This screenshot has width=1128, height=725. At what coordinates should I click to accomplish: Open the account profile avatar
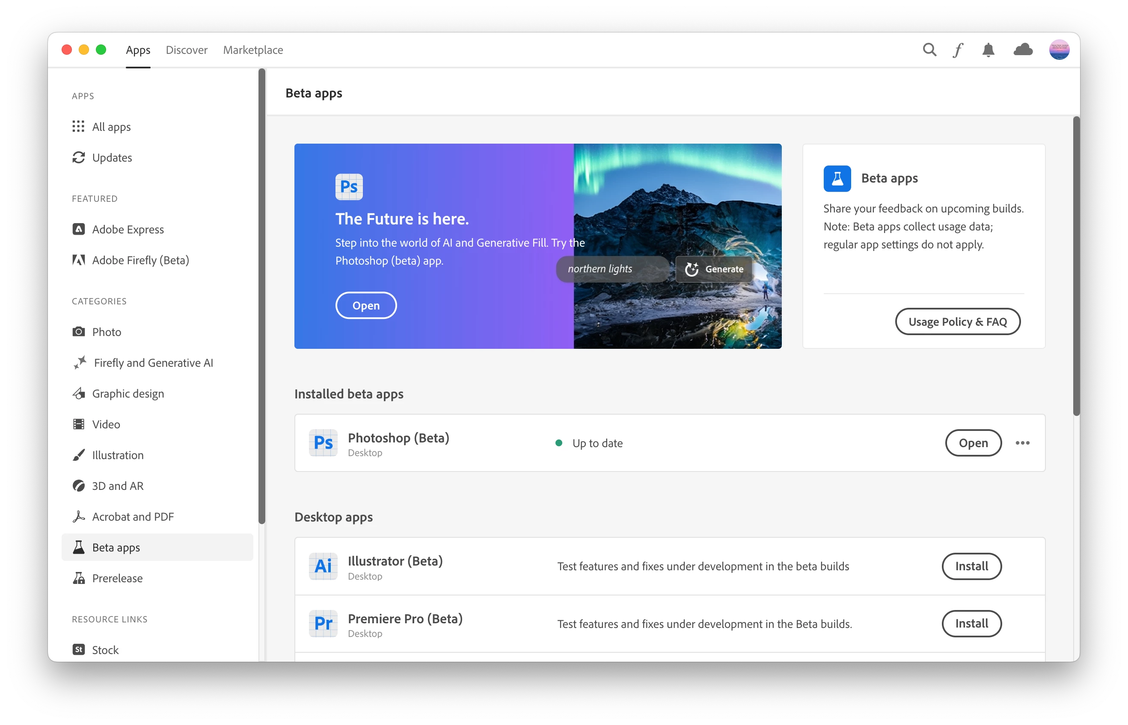[1059, 50]
